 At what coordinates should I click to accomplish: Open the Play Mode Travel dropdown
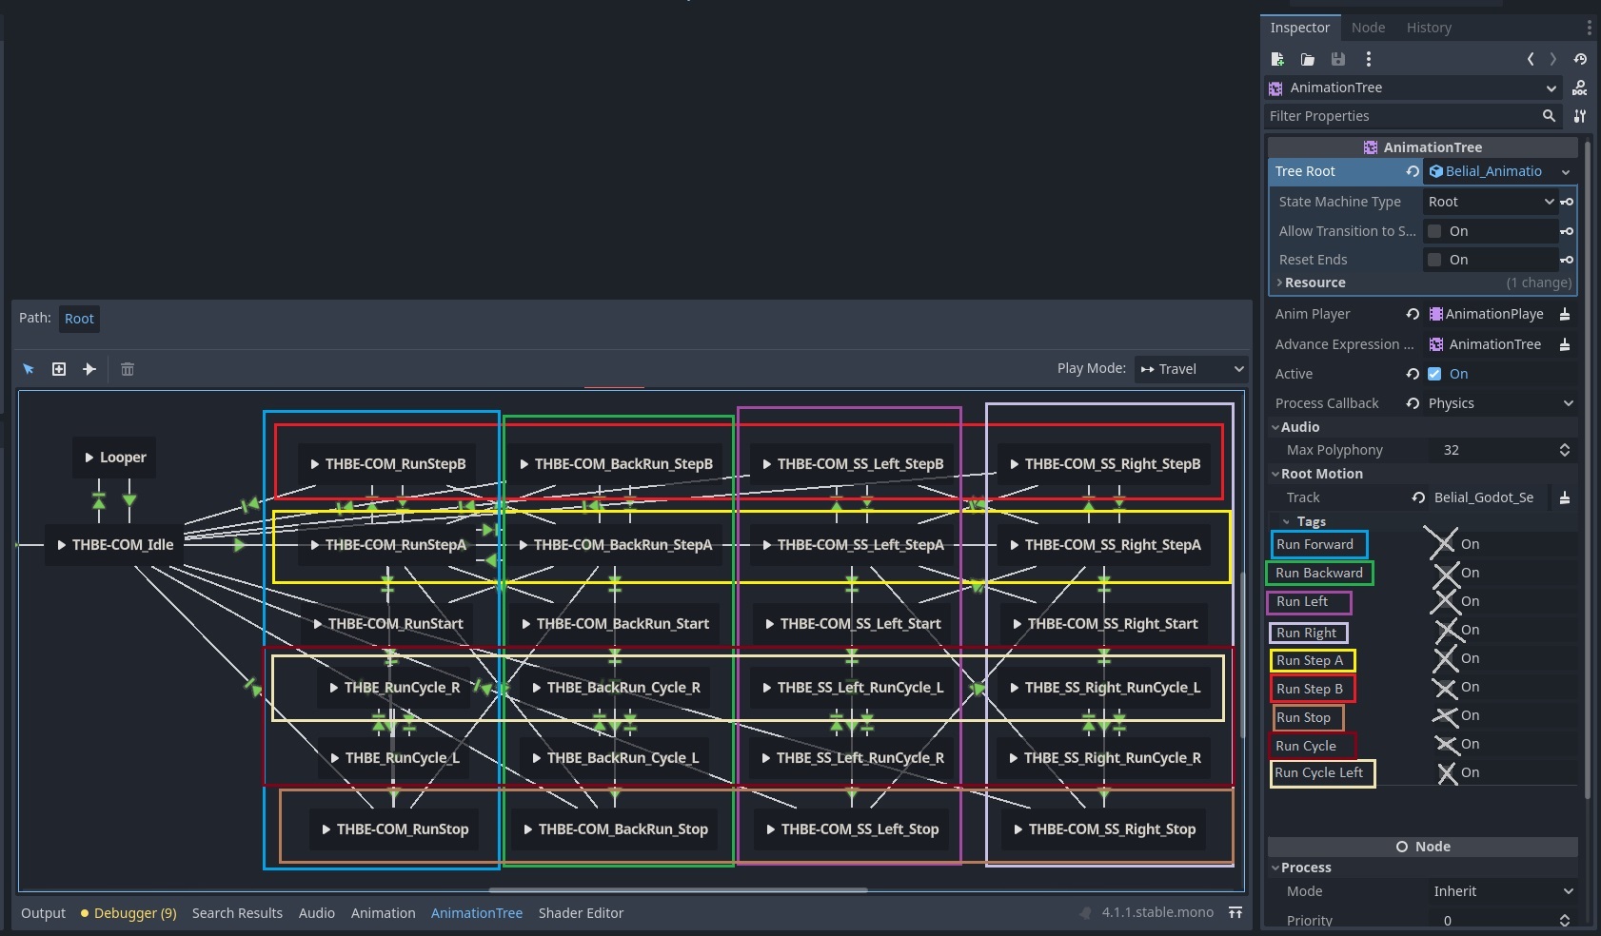point(1190,368)
